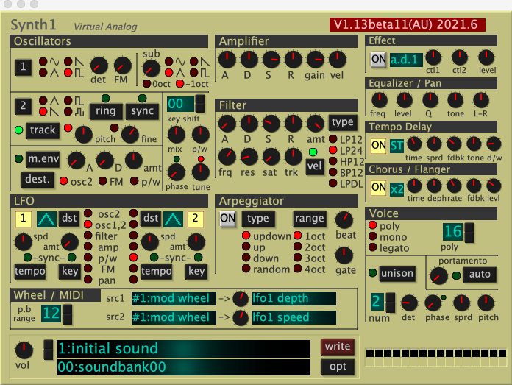
Task: Select arpeggiator random pattern
Action: [246, 269]
